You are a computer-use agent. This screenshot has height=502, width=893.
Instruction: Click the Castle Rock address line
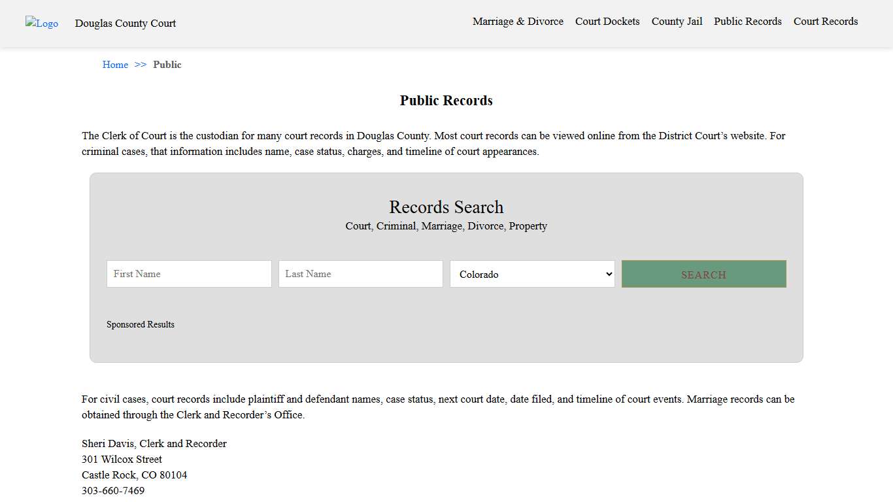[x=135, y=475]
